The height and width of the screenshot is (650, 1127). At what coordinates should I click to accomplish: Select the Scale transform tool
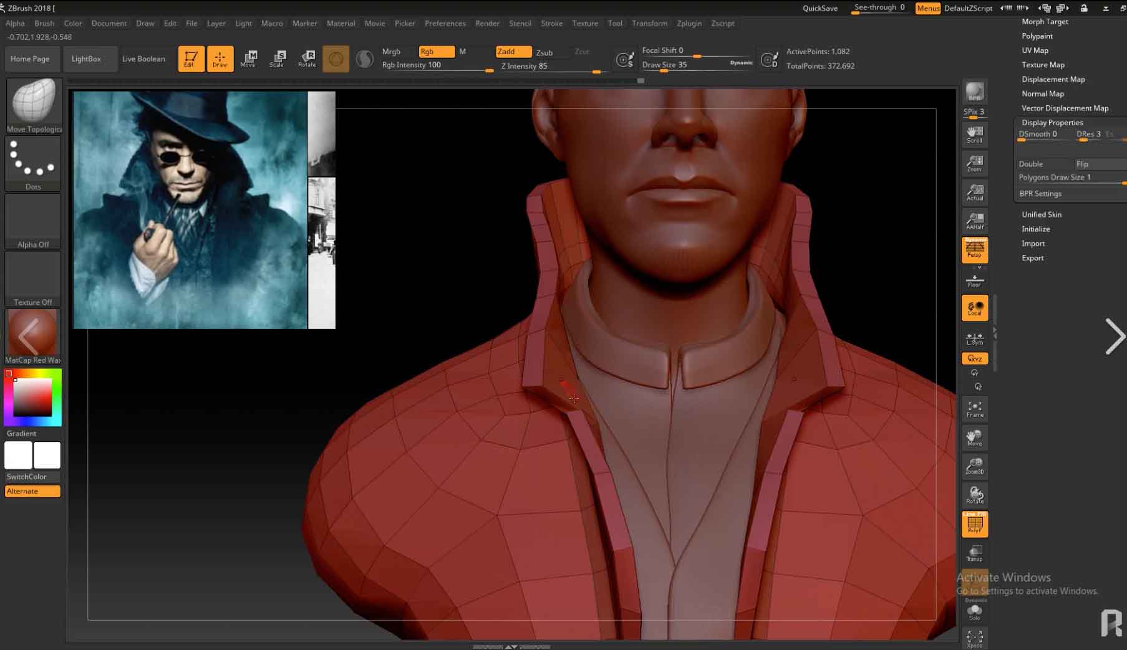pyautogui.click(x=277, y=59)
